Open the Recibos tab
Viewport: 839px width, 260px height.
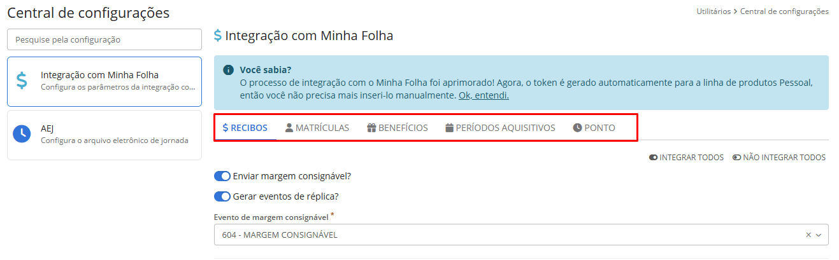245,128
